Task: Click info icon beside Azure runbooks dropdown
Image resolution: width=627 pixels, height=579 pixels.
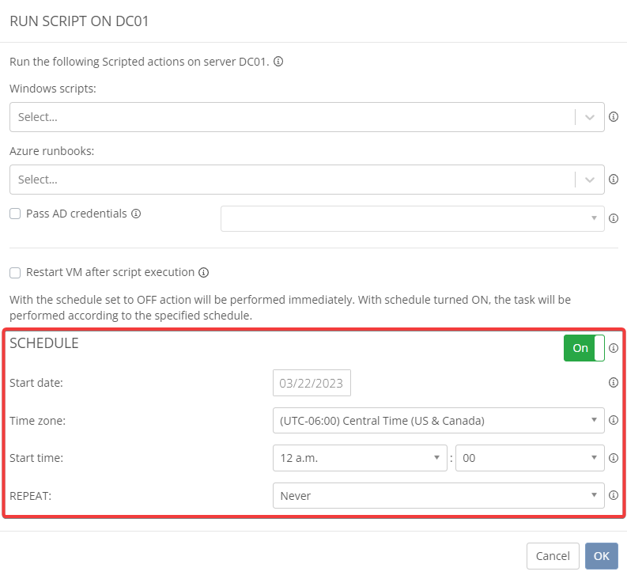Action: (614, 180)
